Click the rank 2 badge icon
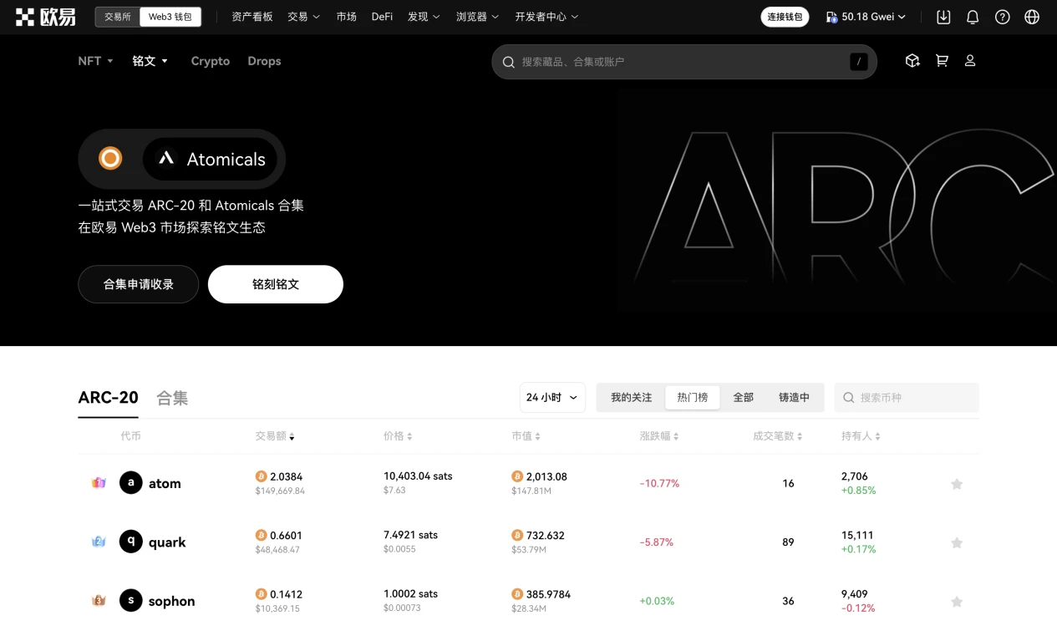The width and height of the screenshot is (1057, 626). click(99, 542)
